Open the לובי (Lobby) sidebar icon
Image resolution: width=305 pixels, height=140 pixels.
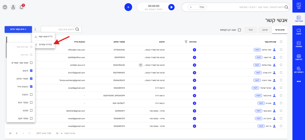pyautogui.click(x=299, y=6)
